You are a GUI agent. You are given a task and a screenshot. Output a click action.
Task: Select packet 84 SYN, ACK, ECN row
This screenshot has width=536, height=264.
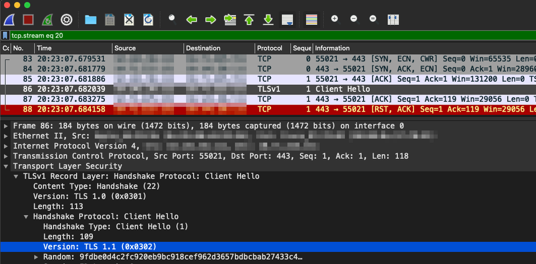point(268,69)
